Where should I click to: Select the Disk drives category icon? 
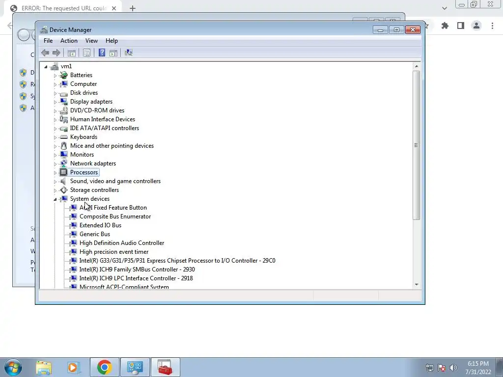click(x=64, y=93)
